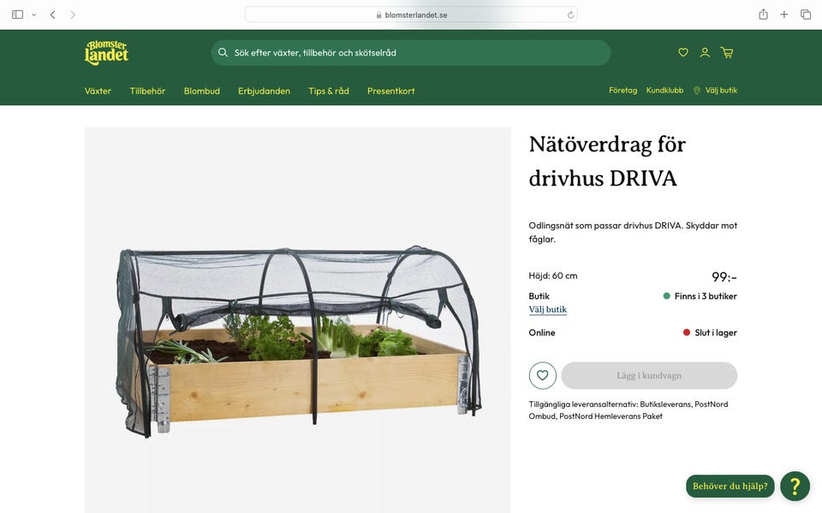Screen dimensions: 822x513
Task: Open help via the question mark icon
Action: (795, 486)
